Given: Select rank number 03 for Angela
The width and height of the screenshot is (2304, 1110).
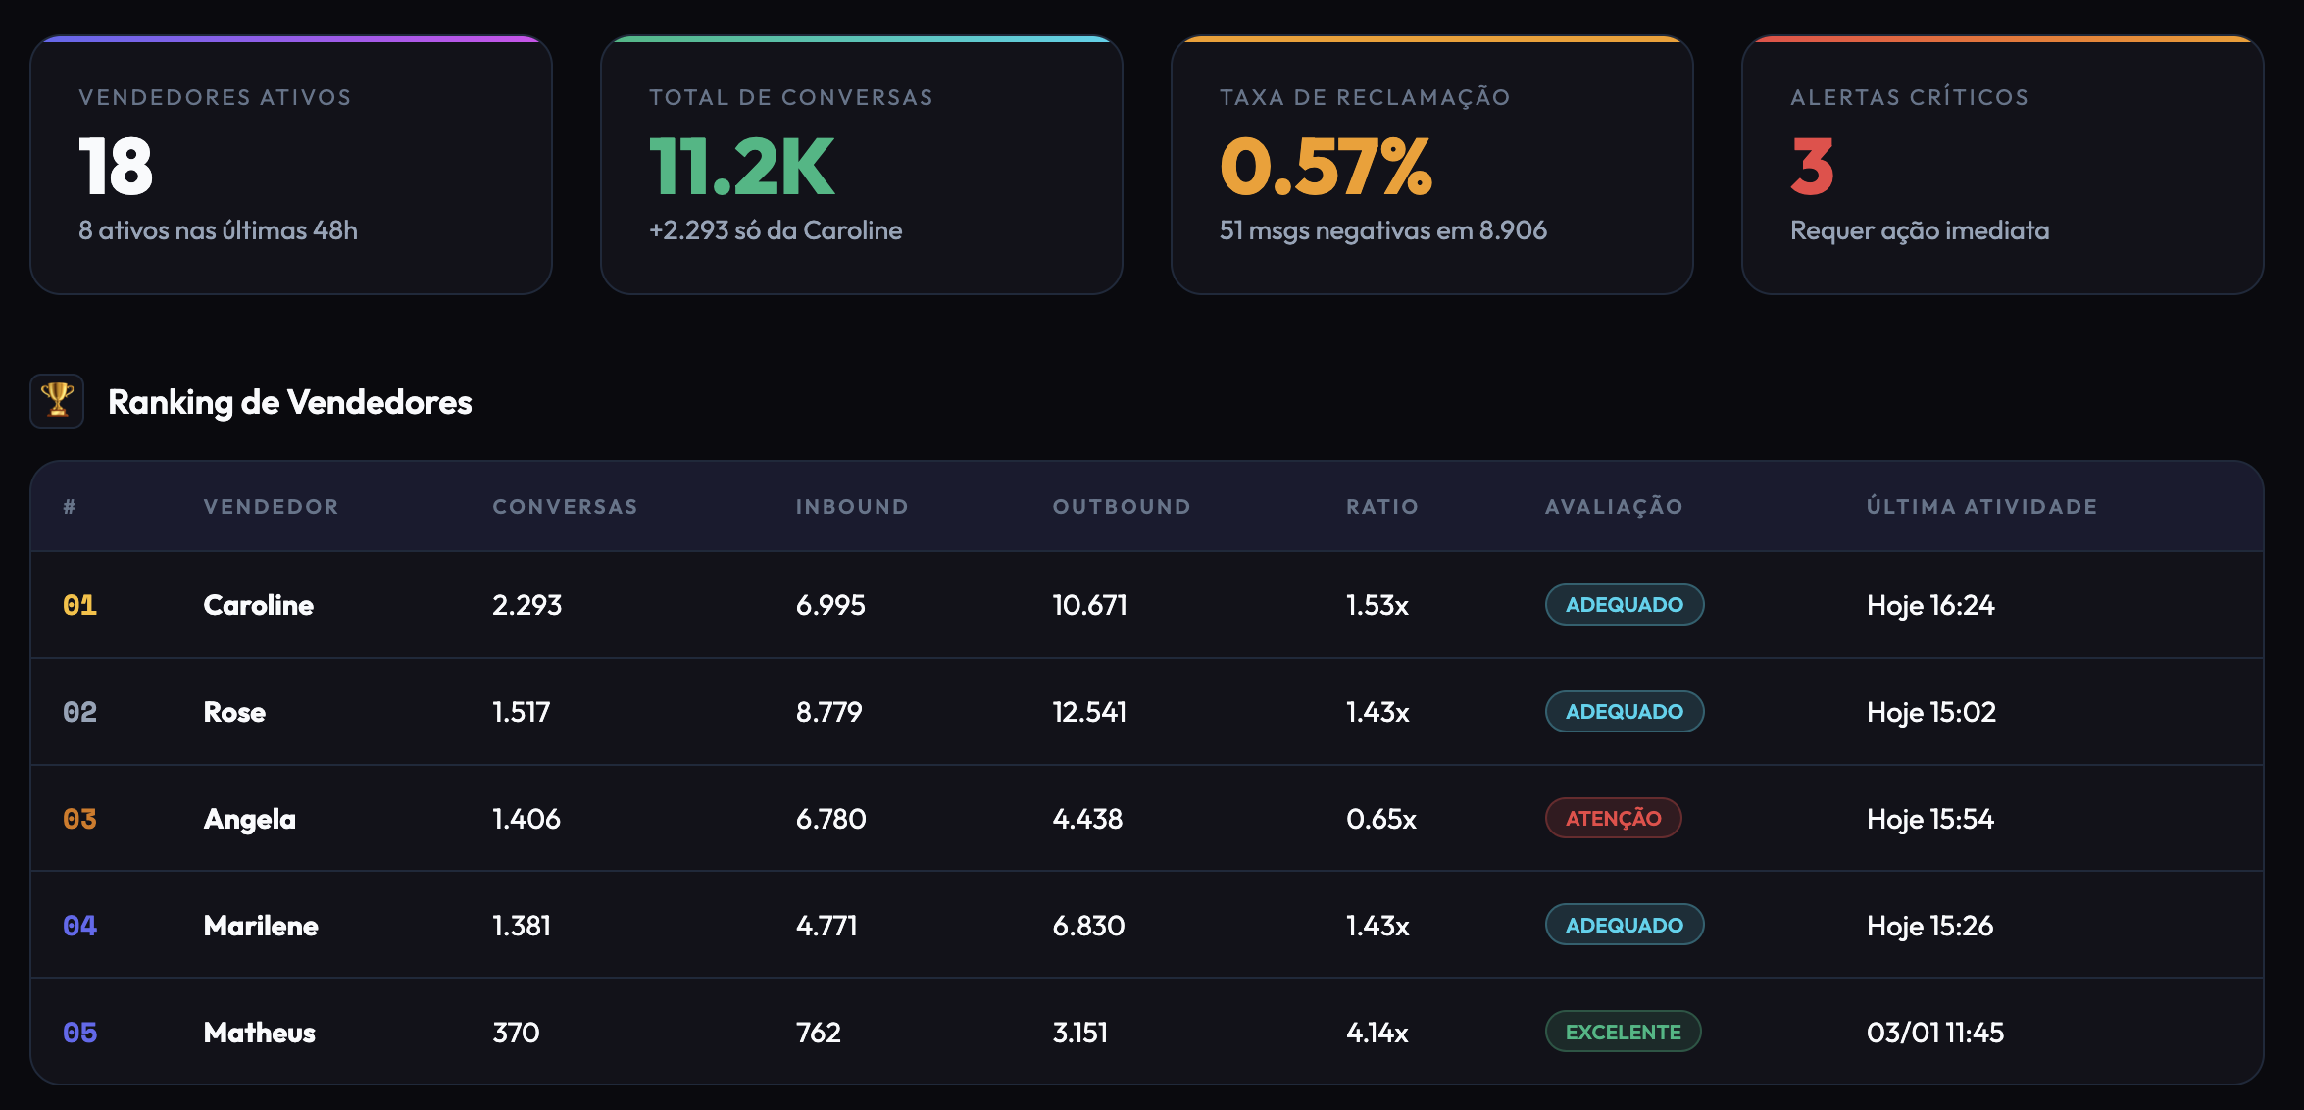Looking at the screenshot, I should pos(79,819).
